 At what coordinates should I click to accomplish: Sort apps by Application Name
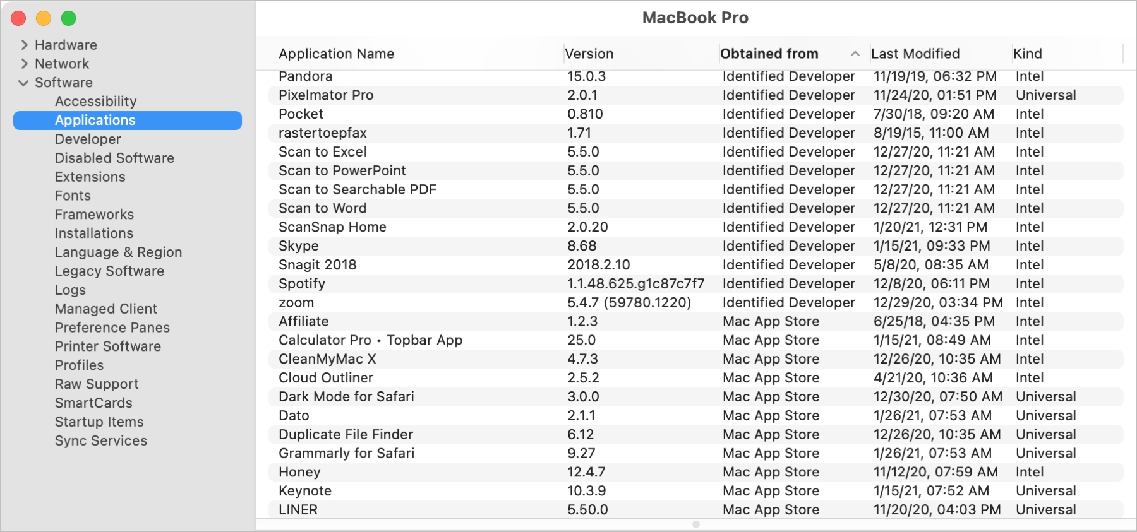(x=336, y=54)
